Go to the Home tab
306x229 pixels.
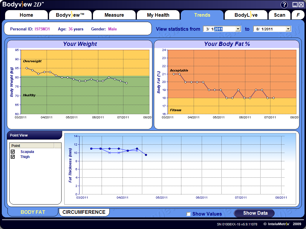pyautogui.click(x=26, y=15)
